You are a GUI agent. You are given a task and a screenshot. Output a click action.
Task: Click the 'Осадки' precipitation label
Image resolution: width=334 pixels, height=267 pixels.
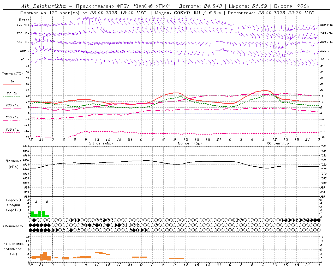pos(13,205)
